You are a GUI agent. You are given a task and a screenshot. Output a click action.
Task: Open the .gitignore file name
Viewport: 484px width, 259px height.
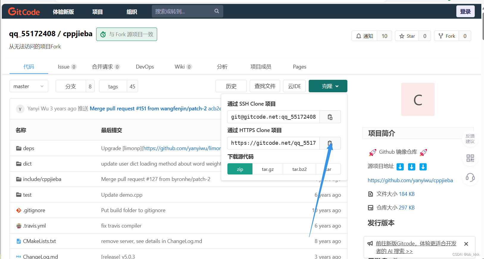tap(34, 210)
